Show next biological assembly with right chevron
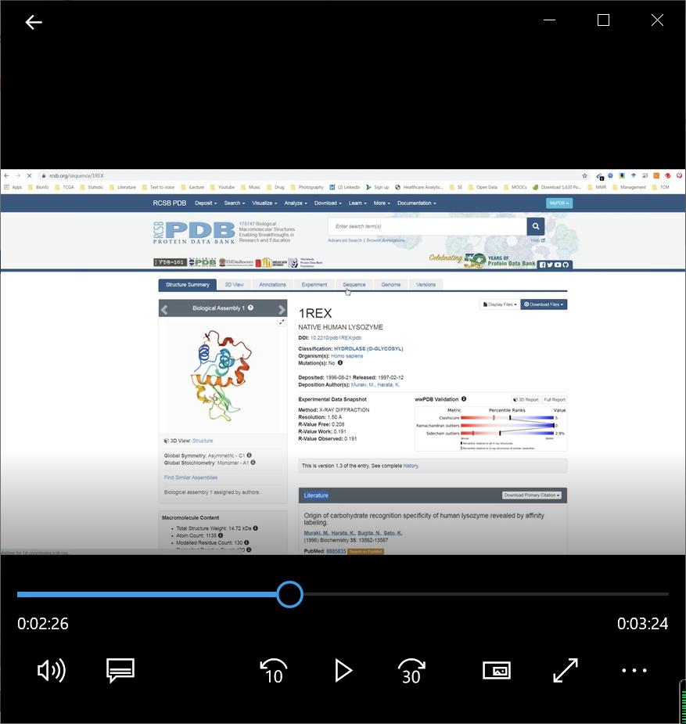Screen dimensions: 686x724 tap(282, 309)
